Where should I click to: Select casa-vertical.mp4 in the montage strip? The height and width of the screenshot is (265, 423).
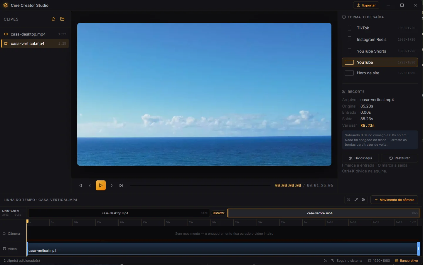pyautogui.click(x=324, y=213)
